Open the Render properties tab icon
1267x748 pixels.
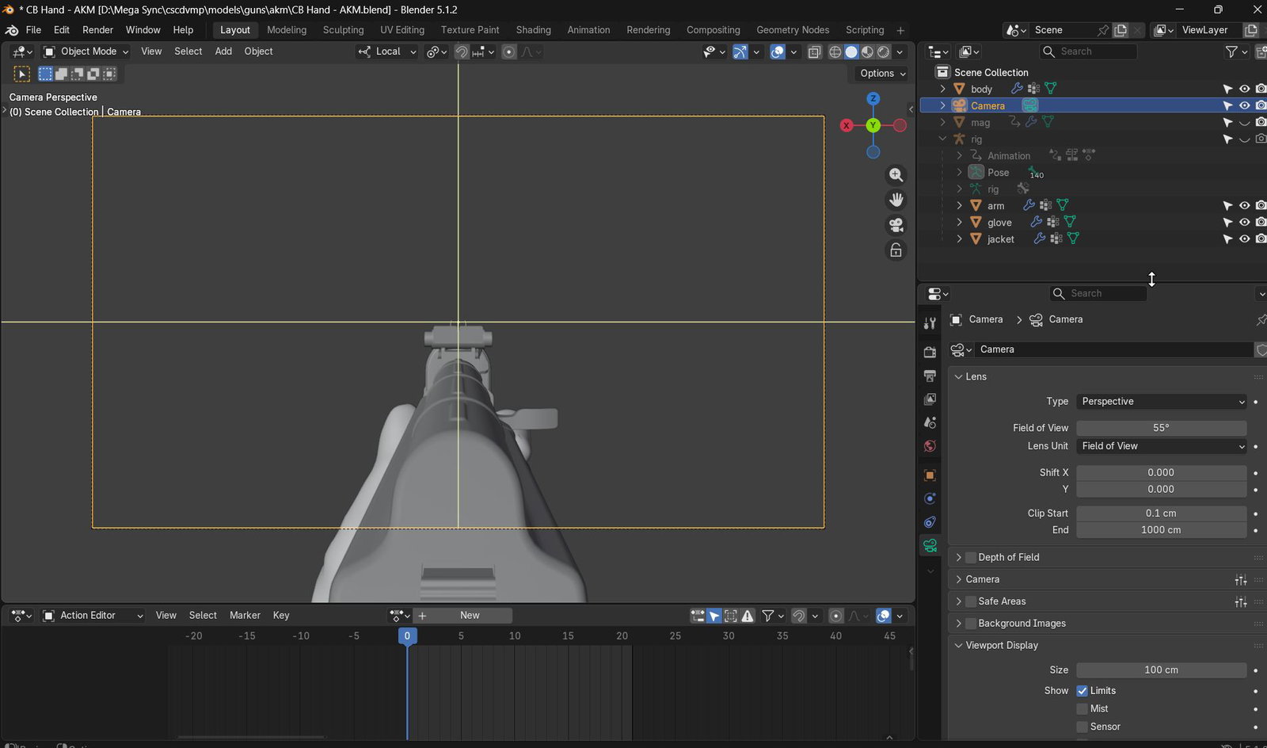tap(930, 351)
